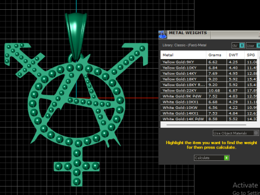The width and height of the screenshot is (260, 195).
Task: Select the Yellow Gold:14KY row
Action: pyautogui.click(x=209, y=74)
